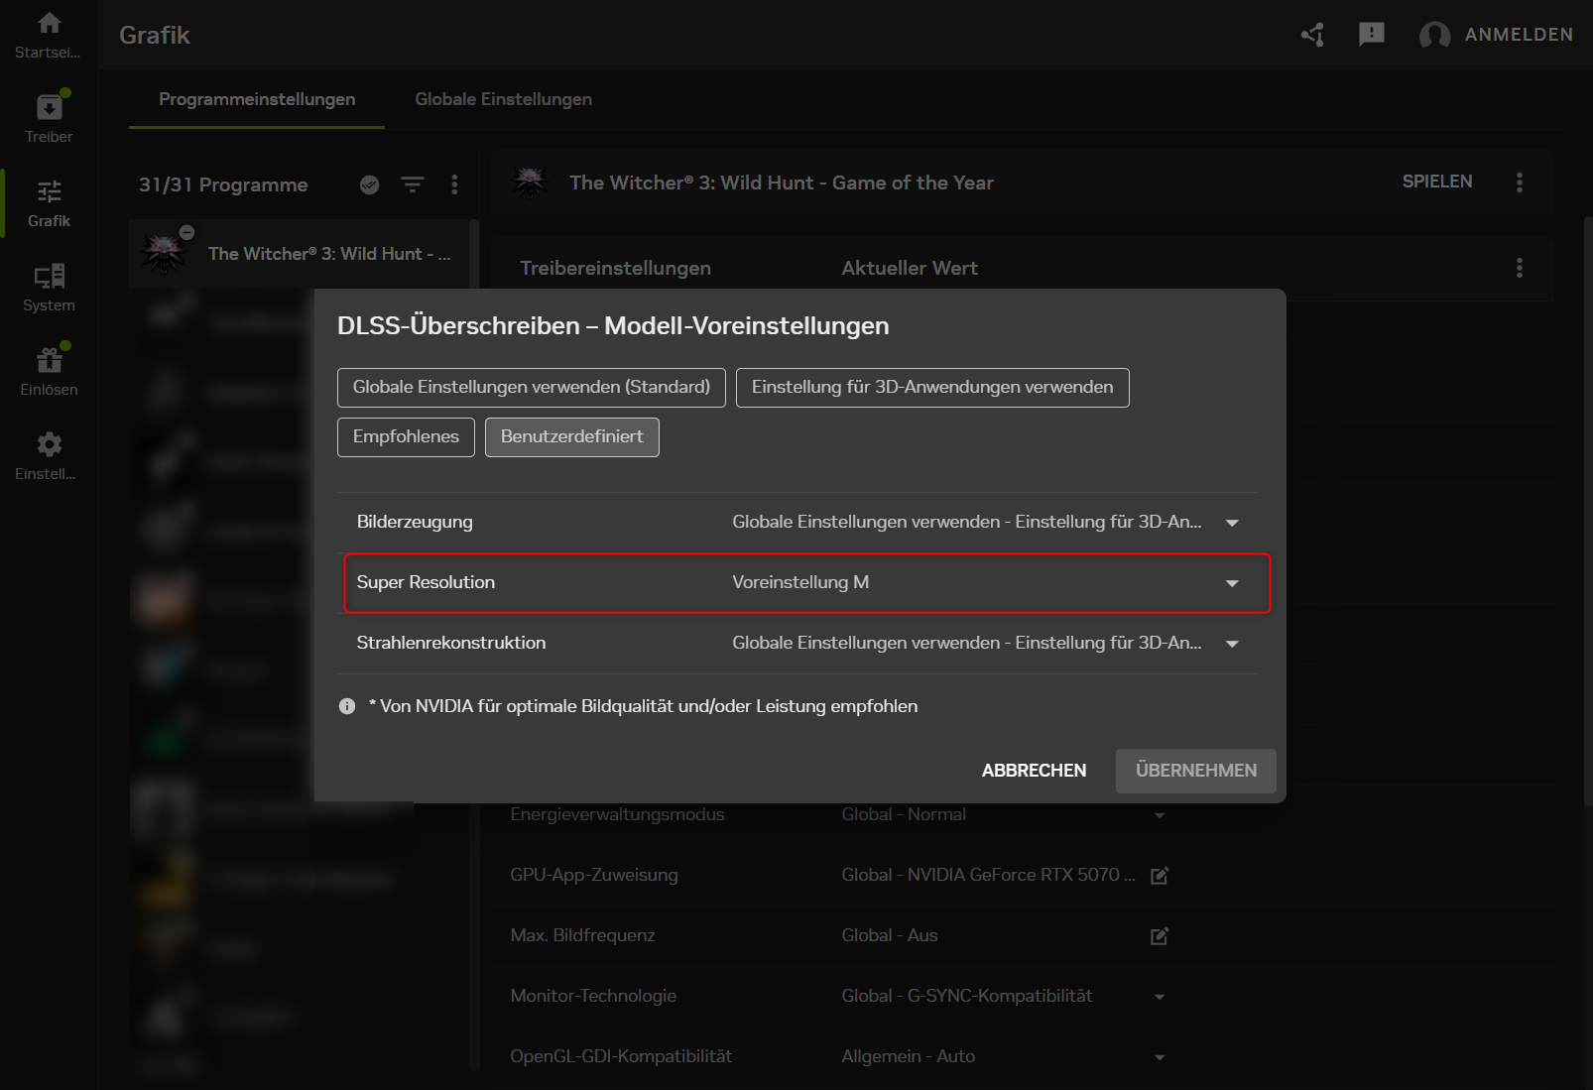Click the user avatar icon beside ANMELDEN

[x=1434, y=35]
